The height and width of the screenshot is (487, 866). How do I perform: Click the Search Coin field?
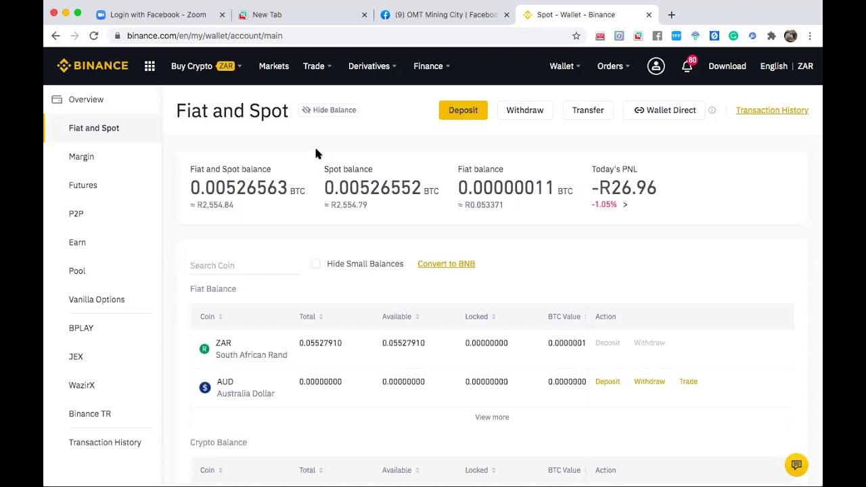point(244,266)
